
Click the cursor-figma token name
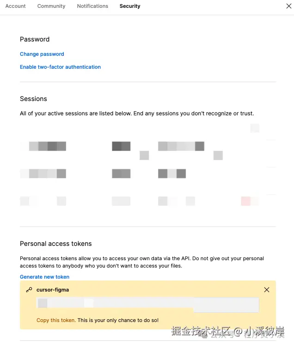point(53,290)
